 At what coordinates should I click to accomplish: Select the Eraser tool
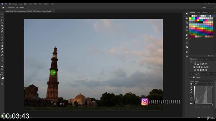[2, 43]
